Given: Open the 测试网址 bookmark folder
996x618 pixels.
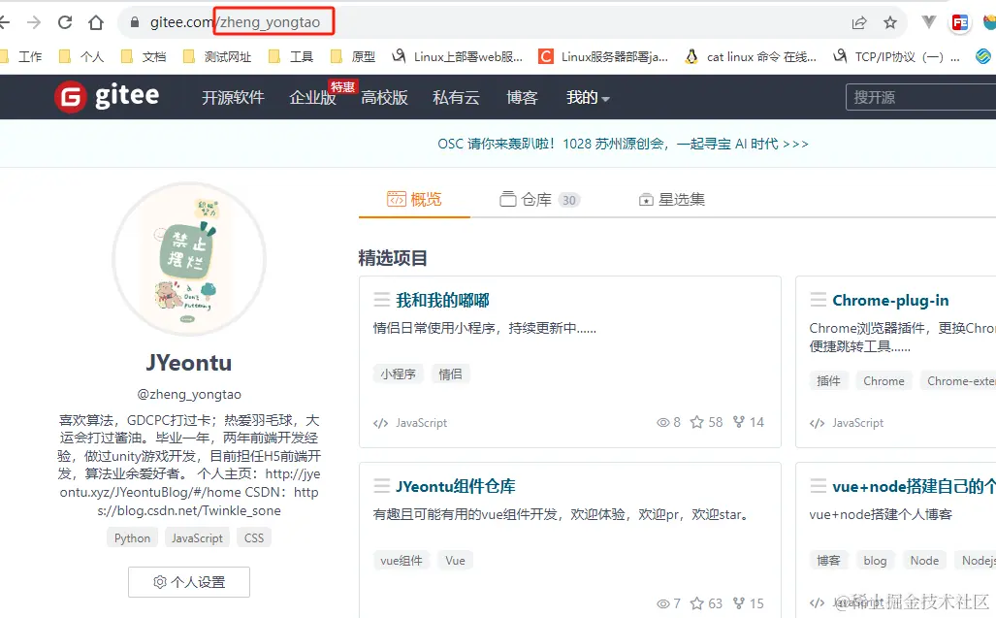Looking at the screenshot, I should click(217, 57).
